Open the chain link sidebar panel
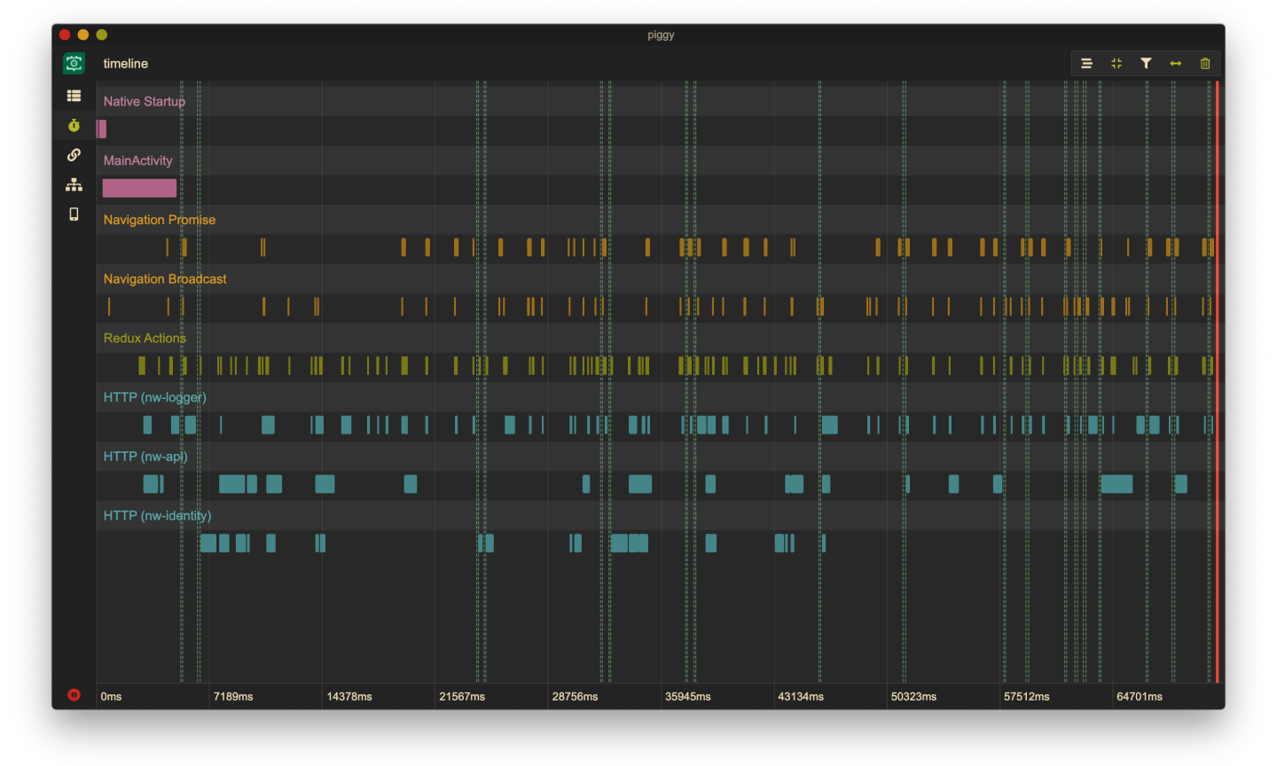Screen dimensions: 1277x766 74,155
